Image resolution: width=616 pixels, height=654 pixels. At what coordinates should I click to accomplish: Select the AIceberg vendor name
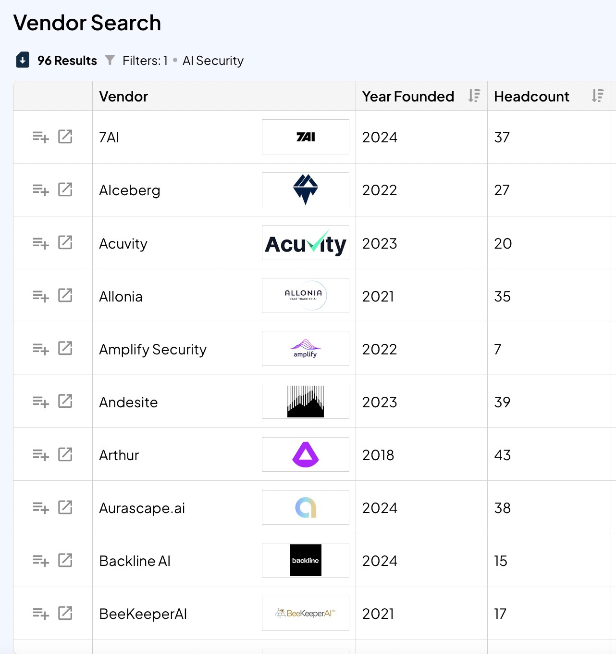(x=130, y=190)
